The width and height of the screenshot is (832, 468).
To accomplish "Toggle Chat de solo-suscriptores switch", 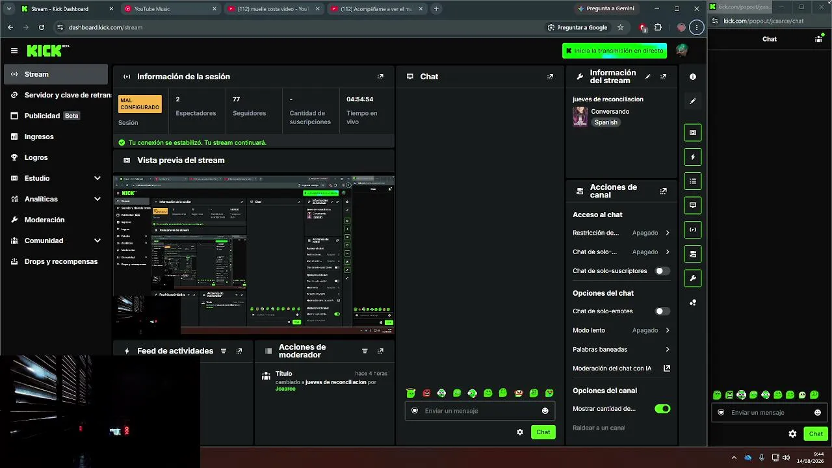I will (662, 271).
